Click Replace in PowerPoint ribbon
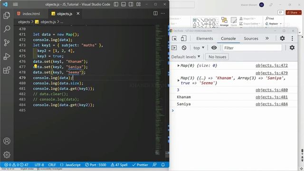The width and height of the screenshot is (304, 171). 273,24
